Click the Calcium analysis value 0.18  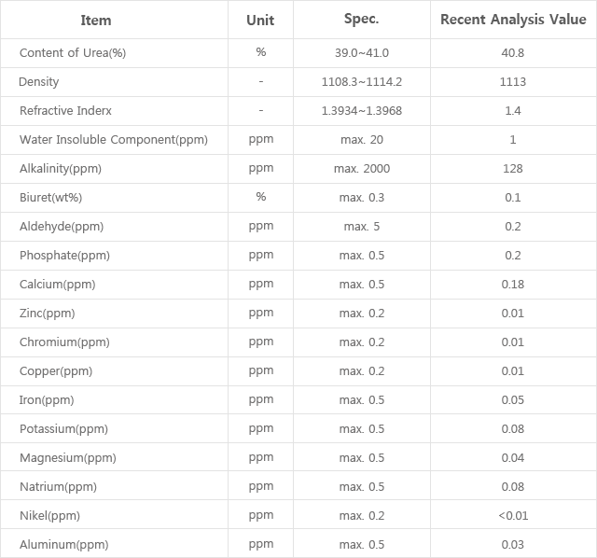pos(513,285)
